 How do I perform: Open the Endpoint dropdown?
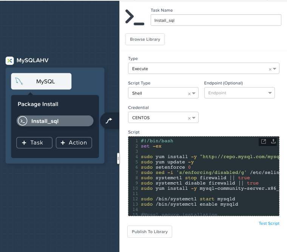coord(239,93)
